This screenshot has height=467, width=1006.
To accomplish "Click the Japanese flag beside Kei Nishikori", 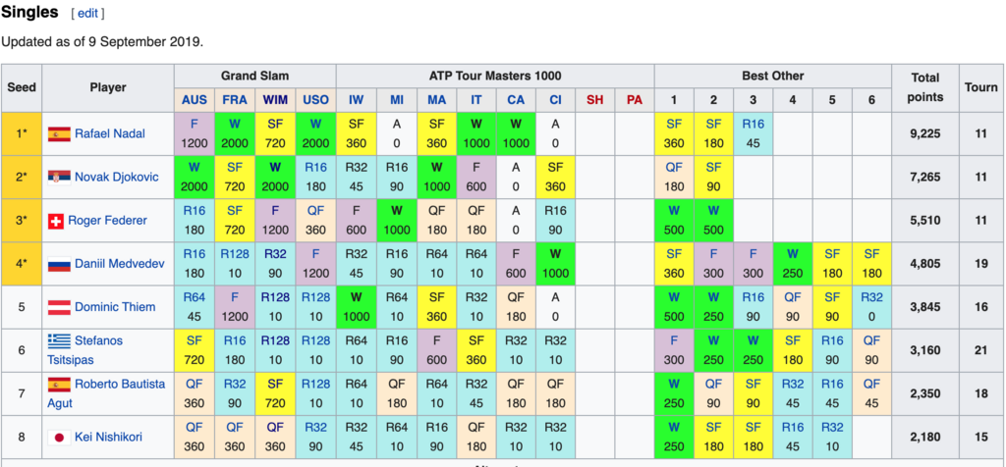I will coord(59,438).
